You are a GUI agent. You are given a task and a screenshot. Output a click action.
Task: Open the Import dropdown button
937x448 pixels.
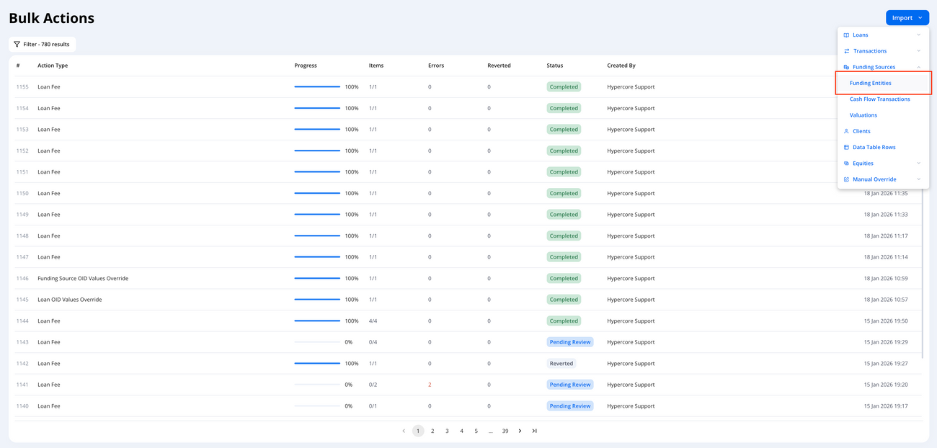coord(907,18)
